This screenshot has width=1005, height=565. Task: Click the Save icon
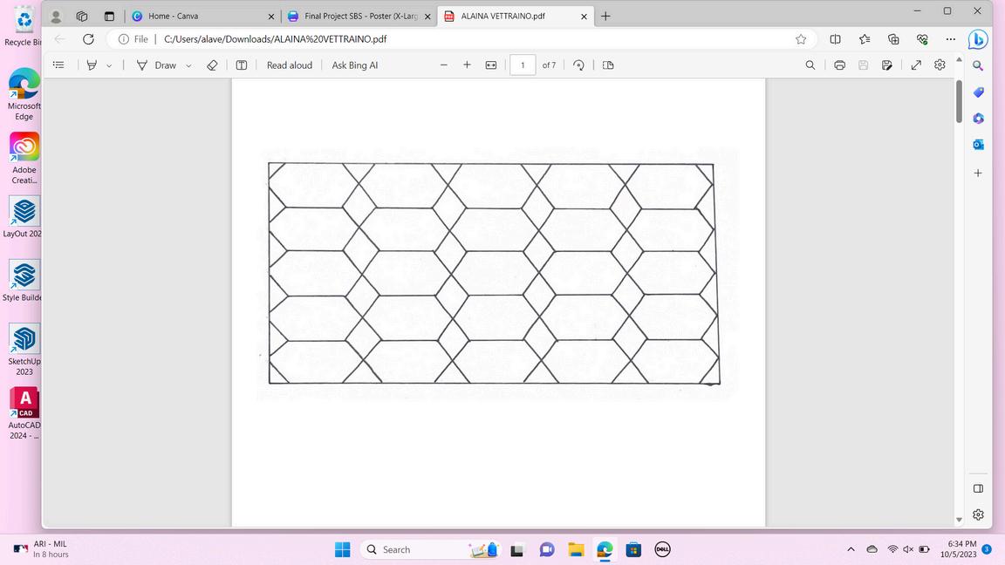pyautogui.click(x=864, y=65)
